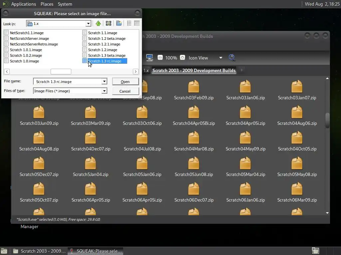Click the clock showing Wed Aug 2

tap(322, 4)
